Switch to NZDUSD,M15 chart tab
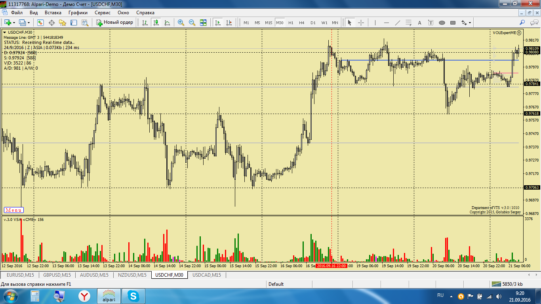Screen dimensions: 541x304 pyautogui.click(x=132, y=275)
